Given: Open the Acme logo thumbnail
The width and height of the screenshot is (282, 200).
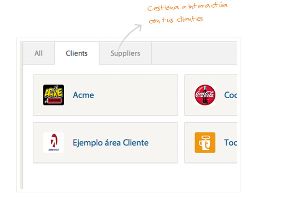Looking at the screenshot, I should 54,95.
